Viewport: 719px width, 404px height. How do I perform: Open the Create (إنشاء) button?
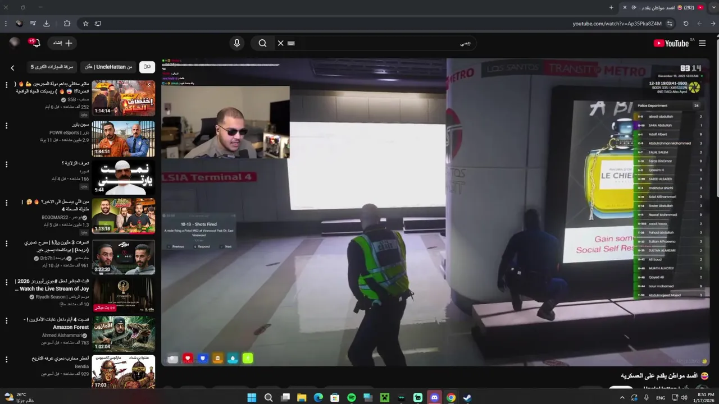62,43
